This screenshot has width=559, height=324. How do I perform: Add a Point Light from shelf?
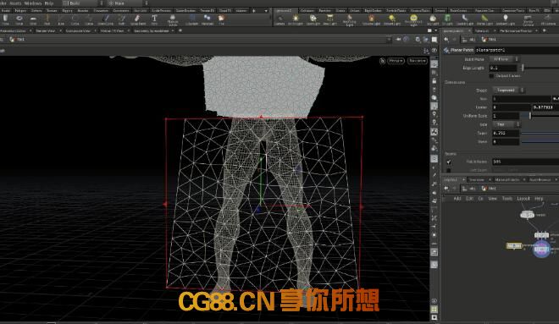(x=296, y=20)
